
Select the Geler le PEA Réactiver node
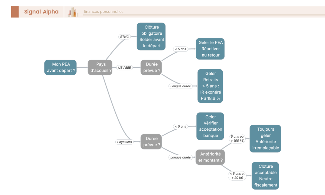coord(210,49)
